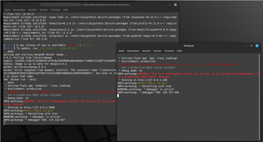
Task: Minimize the front Terminal window
Action: 246,46
